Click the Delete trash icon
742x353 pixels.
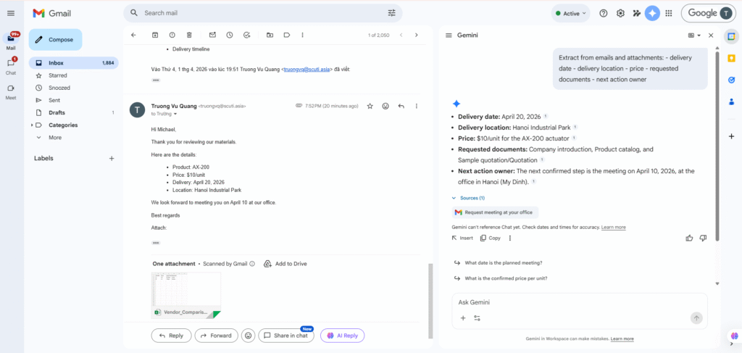pyautogui.click(x=189, y=35)
